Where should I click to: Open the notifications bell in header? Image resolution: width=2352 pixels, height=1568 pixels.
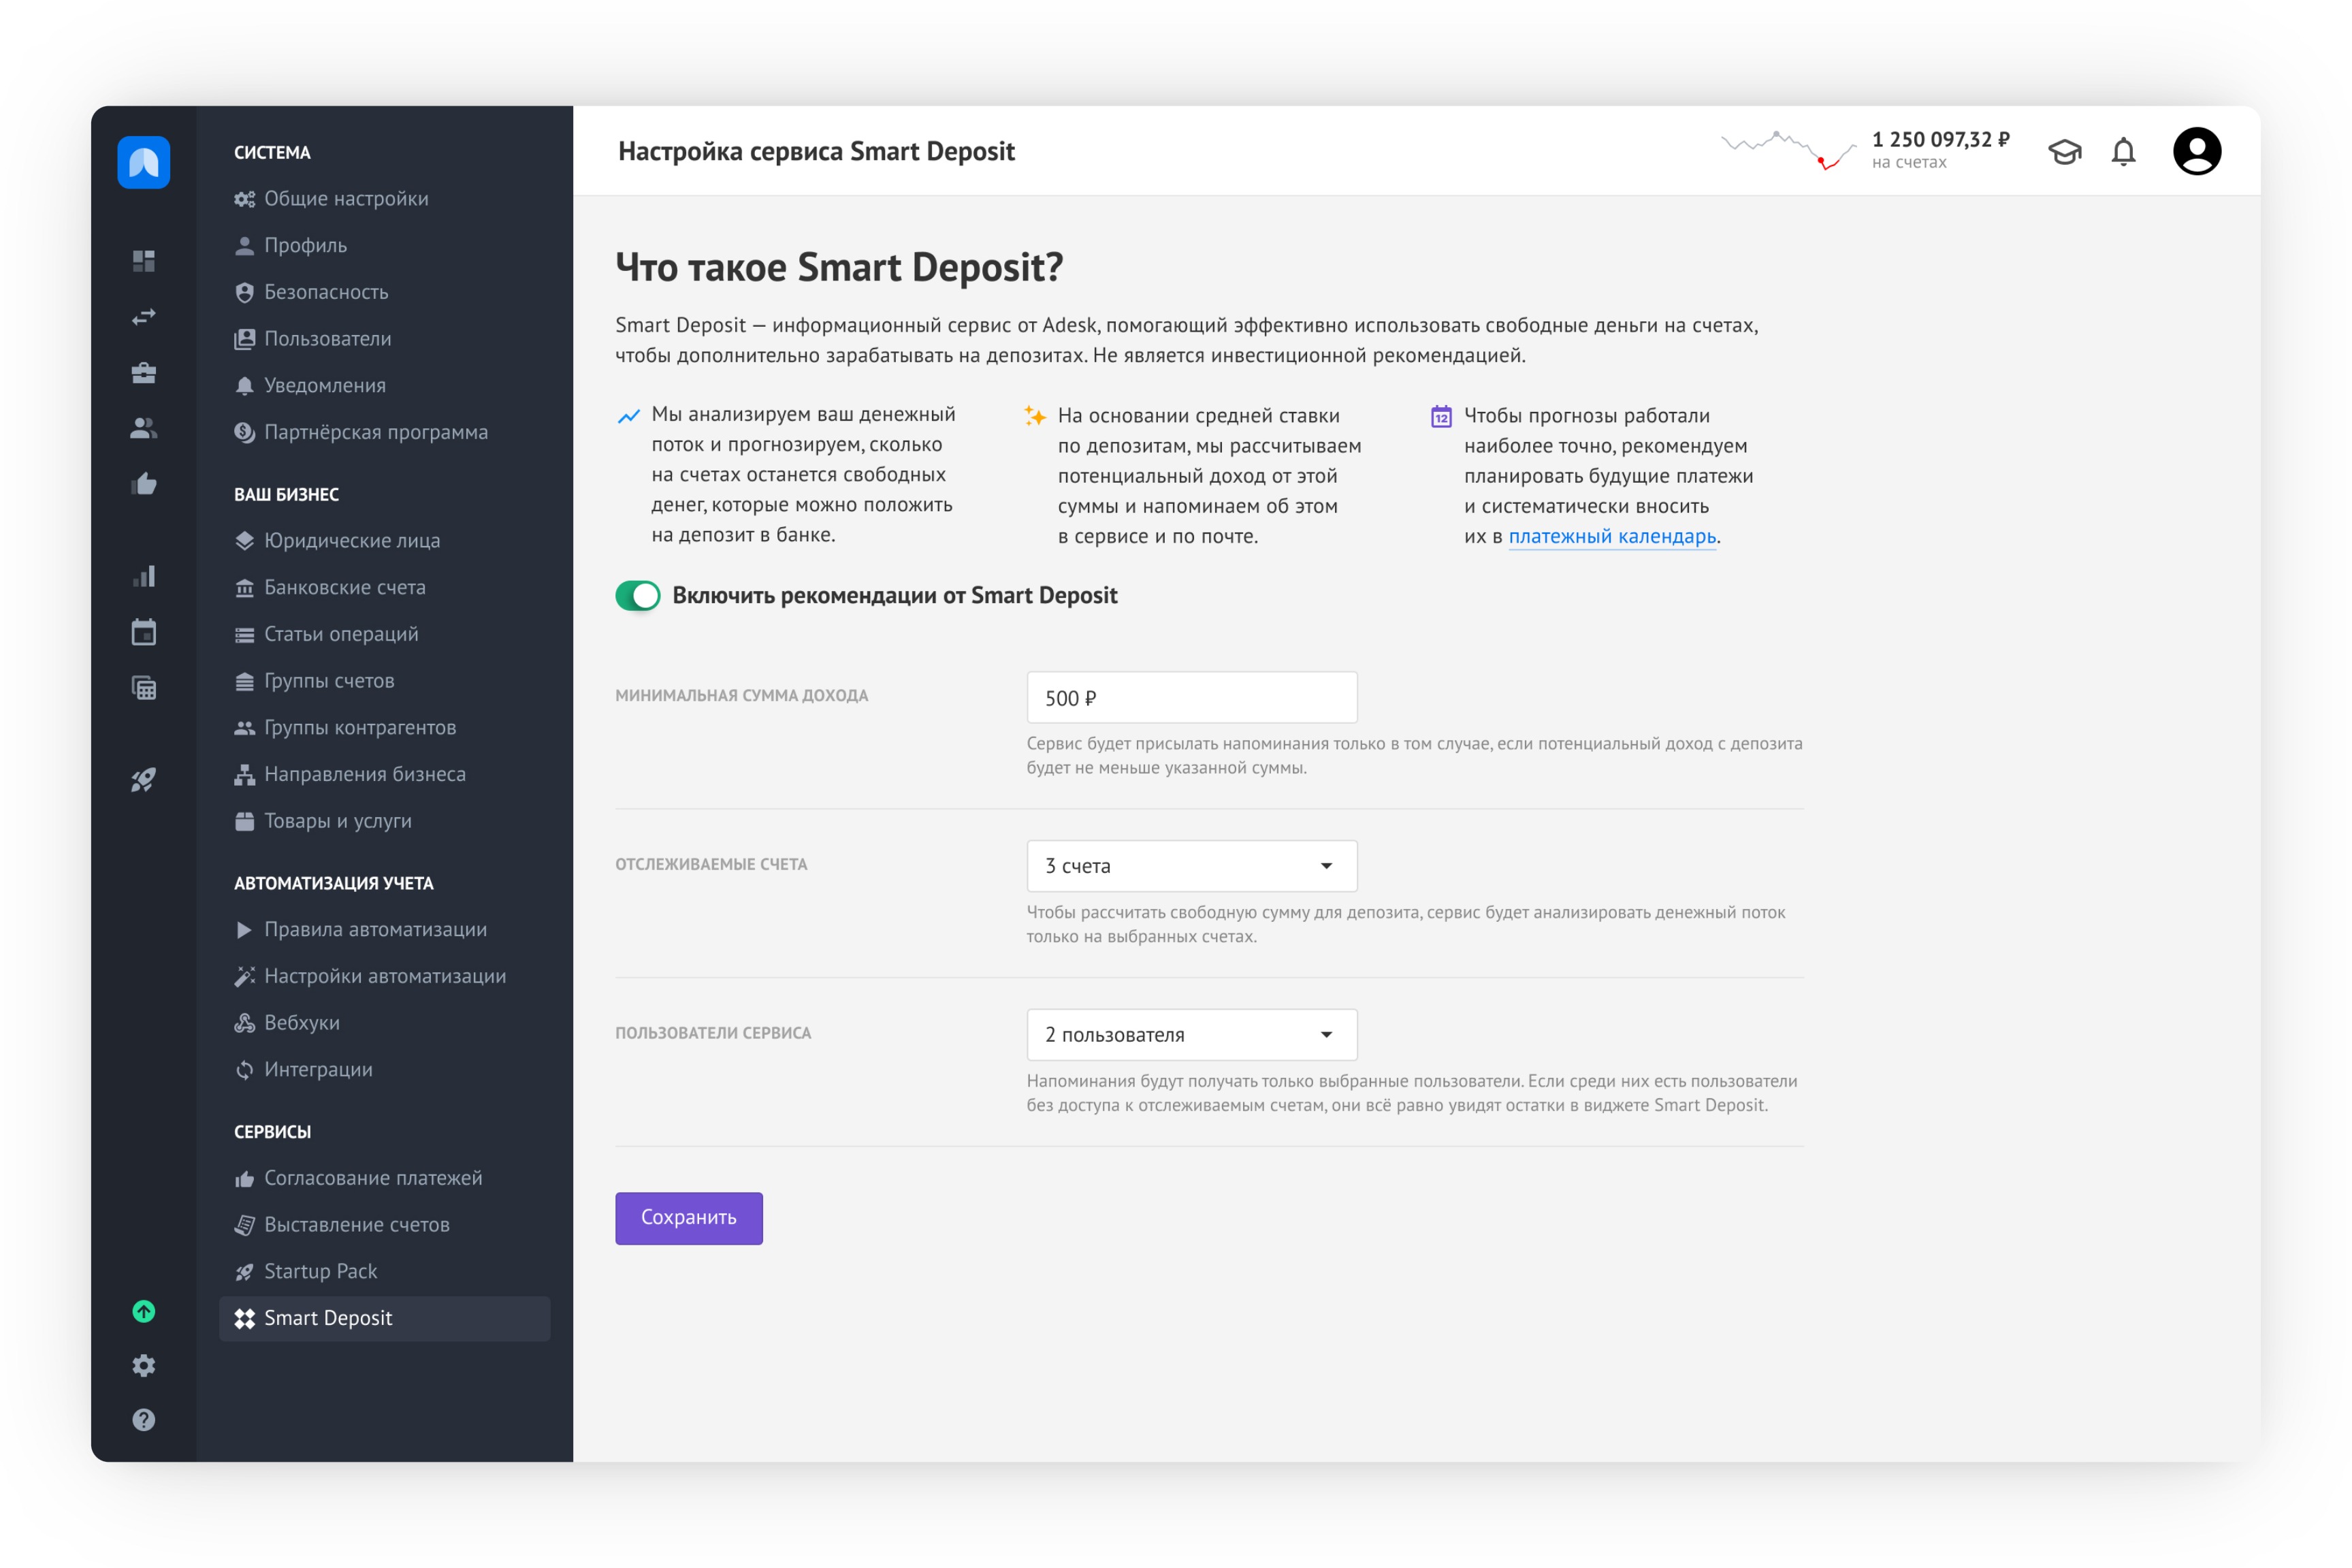[2123, 152]
